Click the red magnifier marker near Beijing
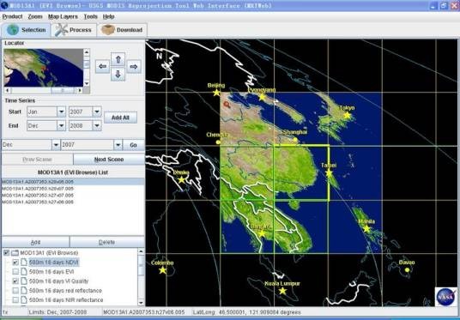The image size is (460, 320). tap(227, 104)
